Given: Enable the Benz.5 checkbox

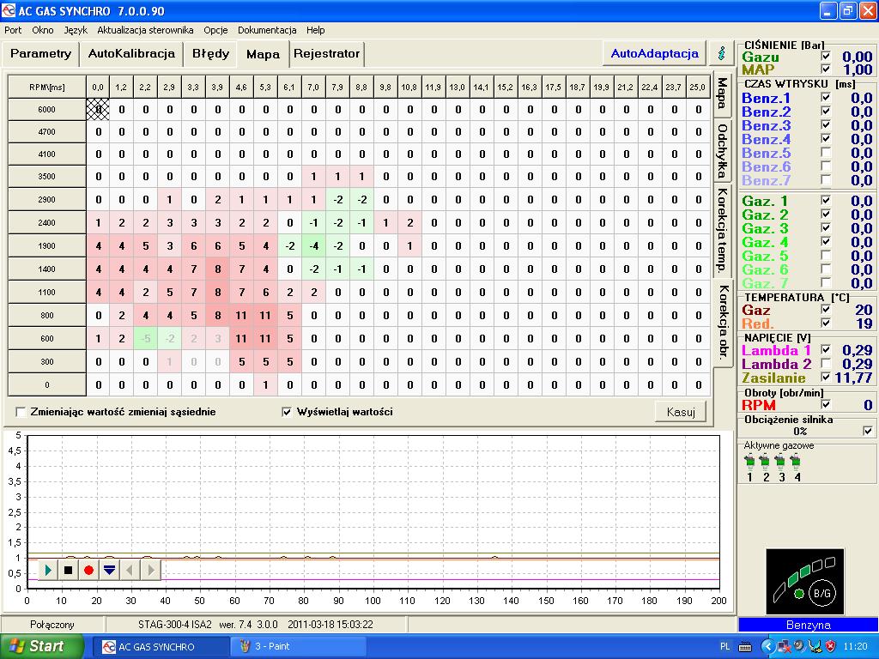Looking at the screenshot, I should (826, 152).
